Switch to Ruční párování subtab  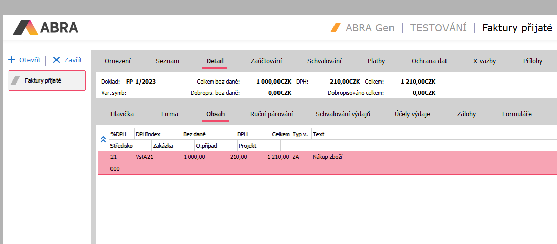coord(271,114)
